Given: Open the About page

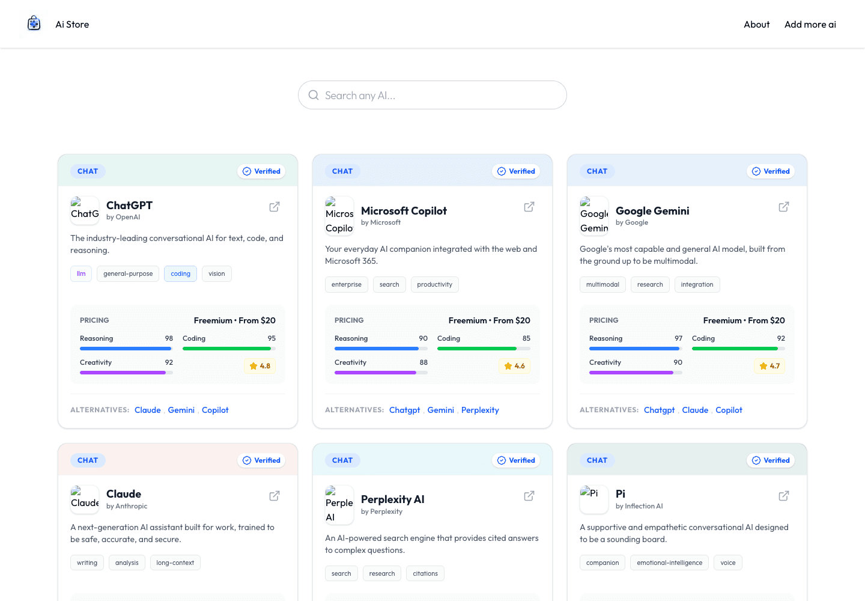Looking at the screenshot, I should (x=756, y=25).
